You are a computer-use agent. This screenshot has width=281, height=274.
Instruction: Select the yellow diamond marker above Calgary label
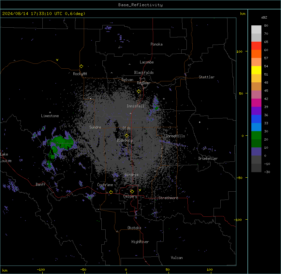coord(132,192)
